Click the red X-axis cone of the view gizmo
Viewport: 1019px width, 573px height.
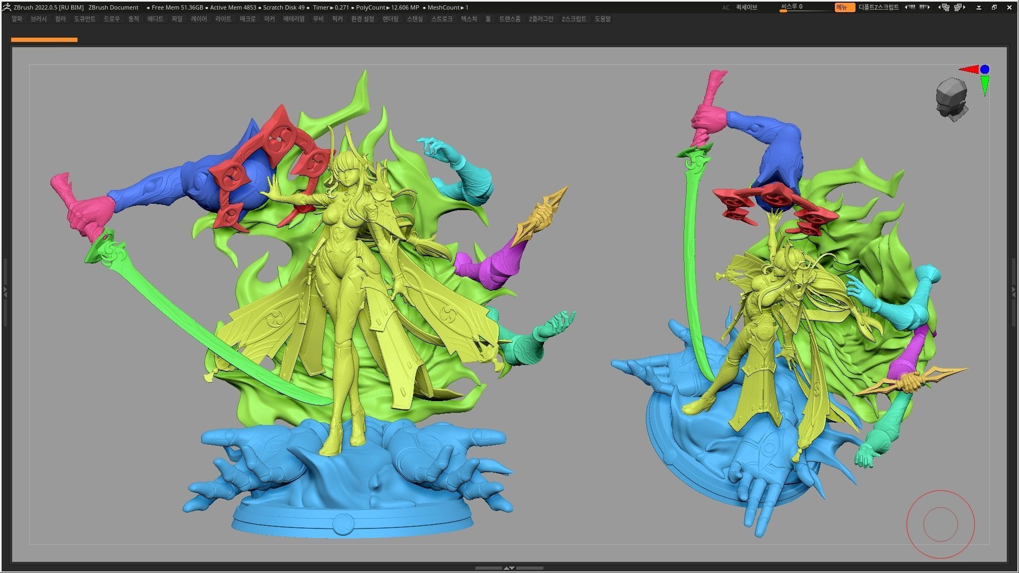[x=969, y=69]
